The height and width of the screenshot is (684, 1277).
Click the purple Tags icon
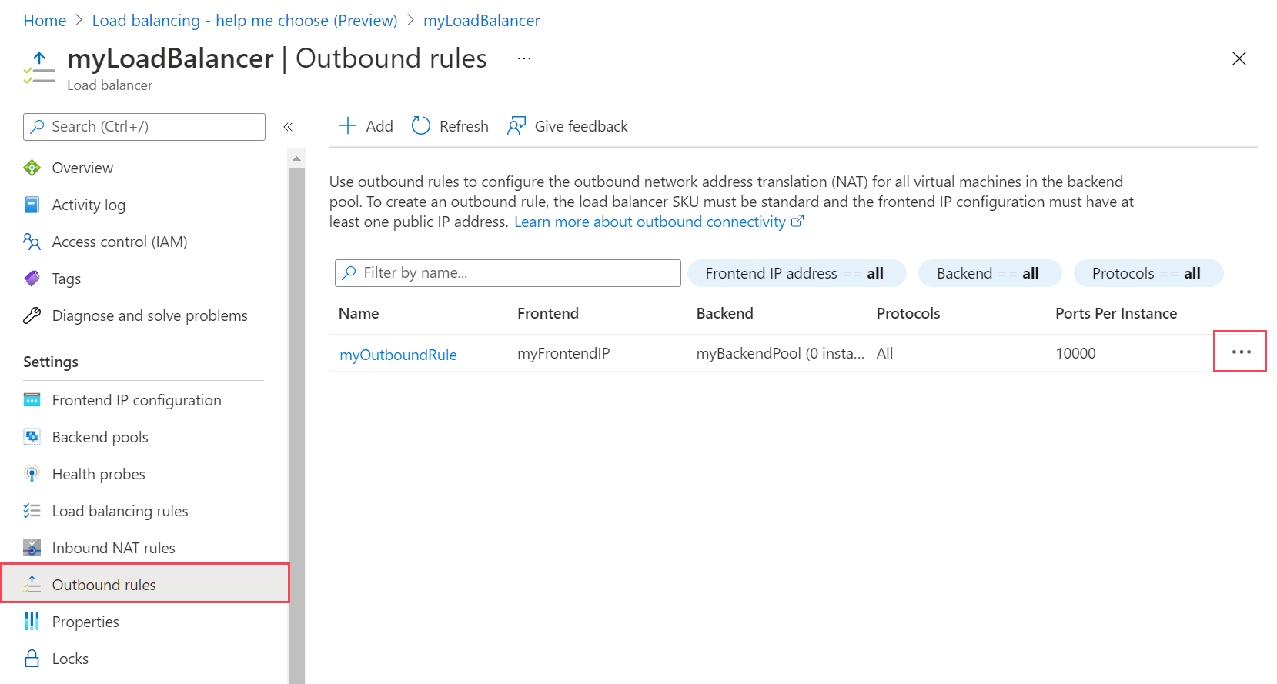pyautogui.click(x=32, y=279)
